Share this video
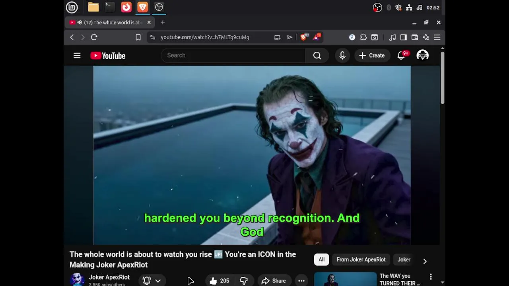The height and width of the screenshot is (286, 509). click(x=274, y=281)
